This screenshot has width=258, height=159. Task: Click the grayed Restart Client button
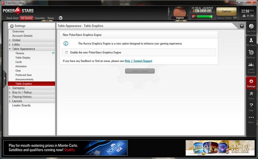click(140, 71)
